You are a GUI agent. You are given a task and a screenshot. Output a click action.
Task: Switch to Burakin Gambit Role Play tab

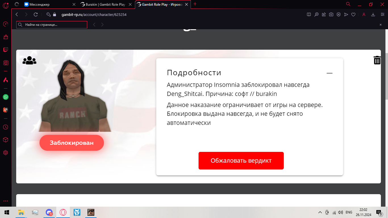pos(105,4)
